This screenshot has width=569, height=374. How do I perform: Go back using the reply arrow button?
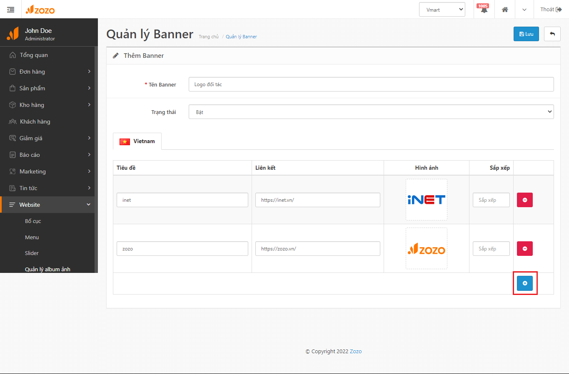coord(552,34)
